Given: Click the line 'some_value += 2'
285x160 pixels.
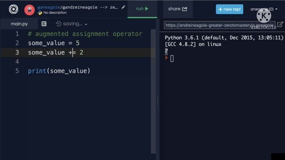Looking at the screenshot, I should [55, 52].
